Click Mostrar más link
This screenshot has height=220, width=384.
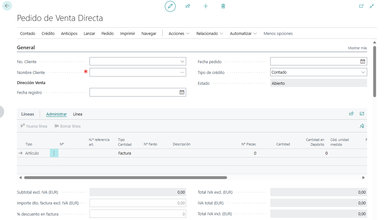click(x=357, y=48)
